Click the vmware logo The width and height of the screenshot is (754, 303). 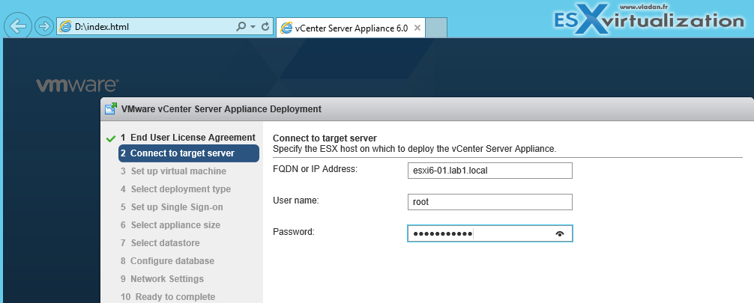click(x=77, y=85)
